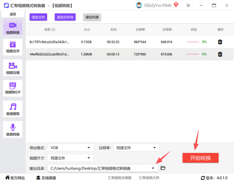Expand the 比特率 dropdown
Image resolution: width=234 pixels, height=182 pixels.
[x=136, y=148]
